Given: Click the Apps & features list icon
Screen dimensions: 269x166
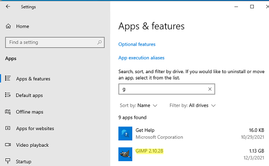Looking at the screenshot, I should point(8,78).
